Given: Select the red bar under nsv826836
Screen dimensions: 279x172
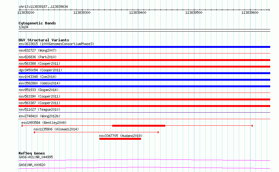Looking at the screenshot, I should pyautogui.click(x=144, y=60).
